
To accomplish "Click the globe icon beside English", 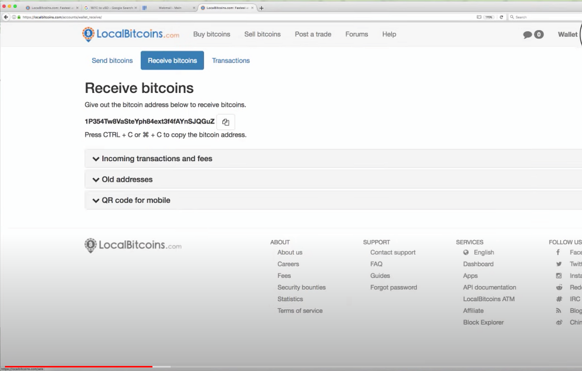I will [466, 252].
